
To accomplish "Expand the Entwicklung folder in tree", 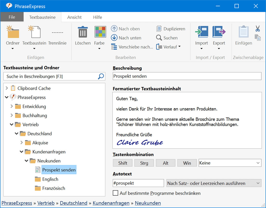I will 12,106.
